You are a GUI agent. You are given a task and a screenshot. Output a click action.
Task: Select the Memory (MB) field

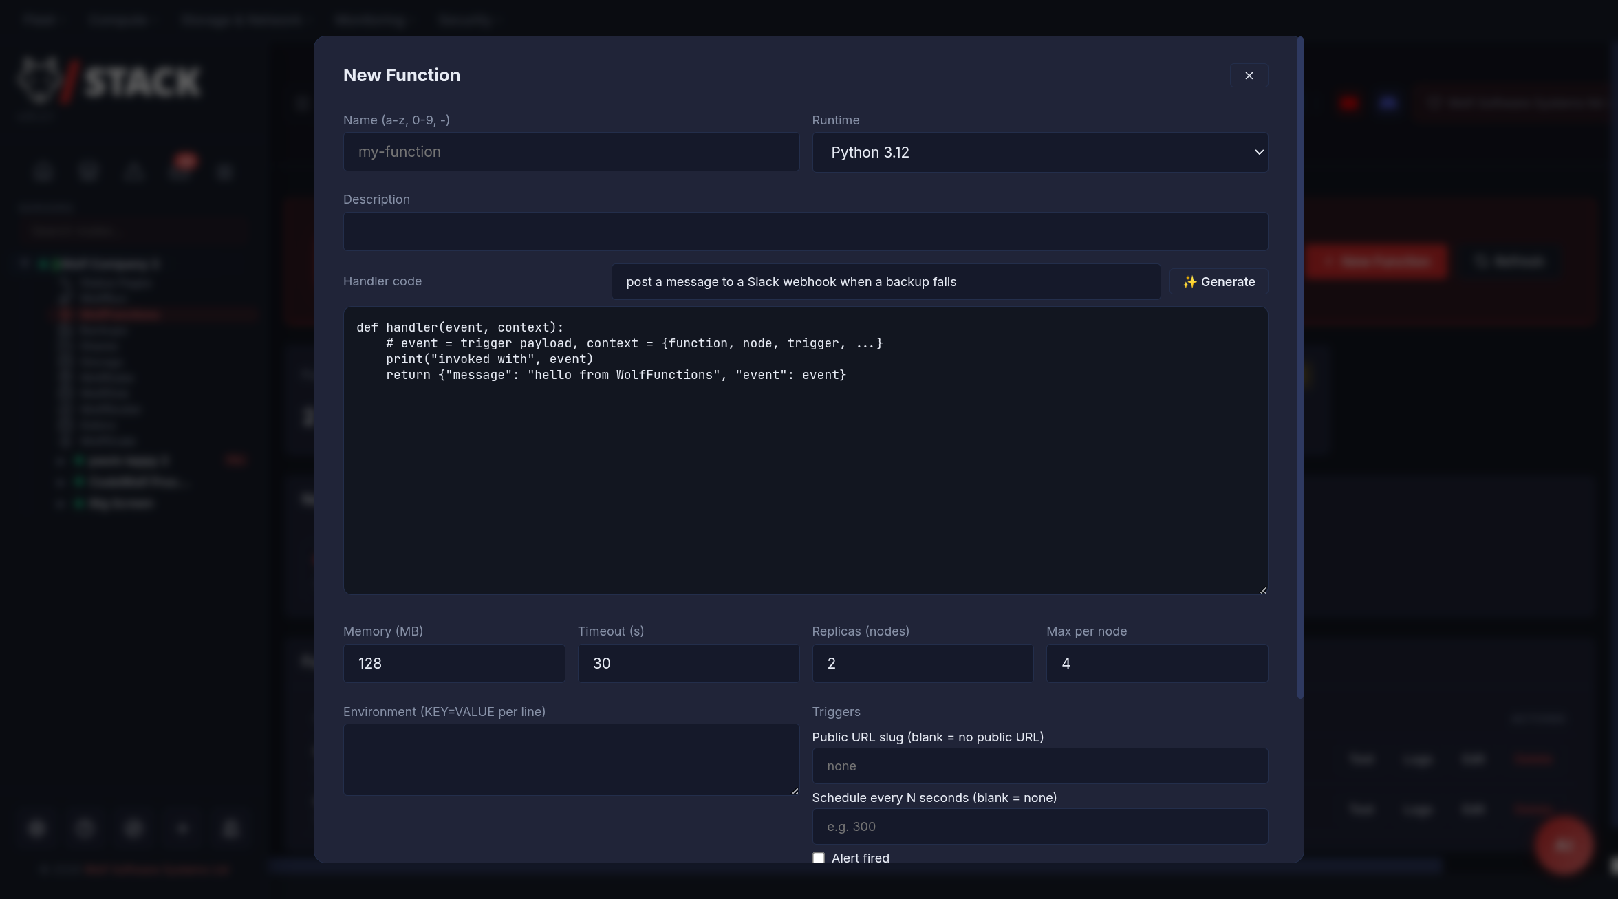click(x=454, y=663)
